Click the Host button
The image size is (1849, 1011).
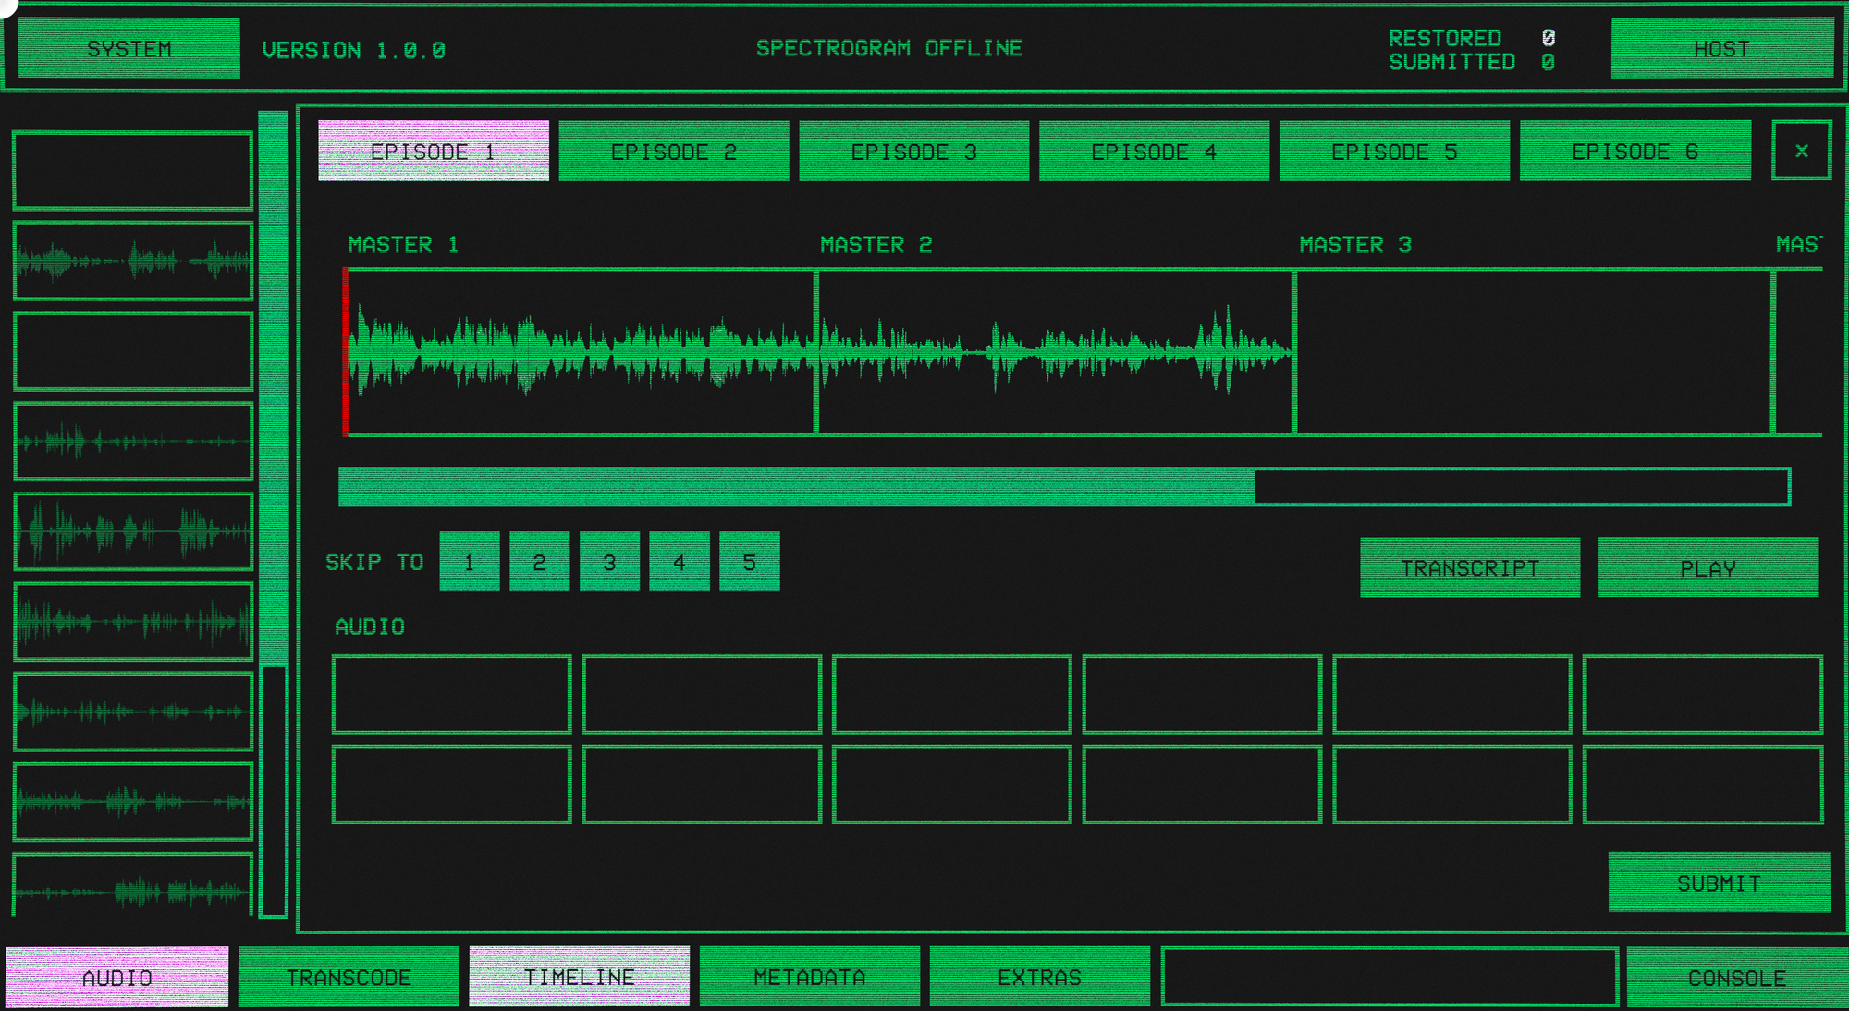click(1720, 49)
